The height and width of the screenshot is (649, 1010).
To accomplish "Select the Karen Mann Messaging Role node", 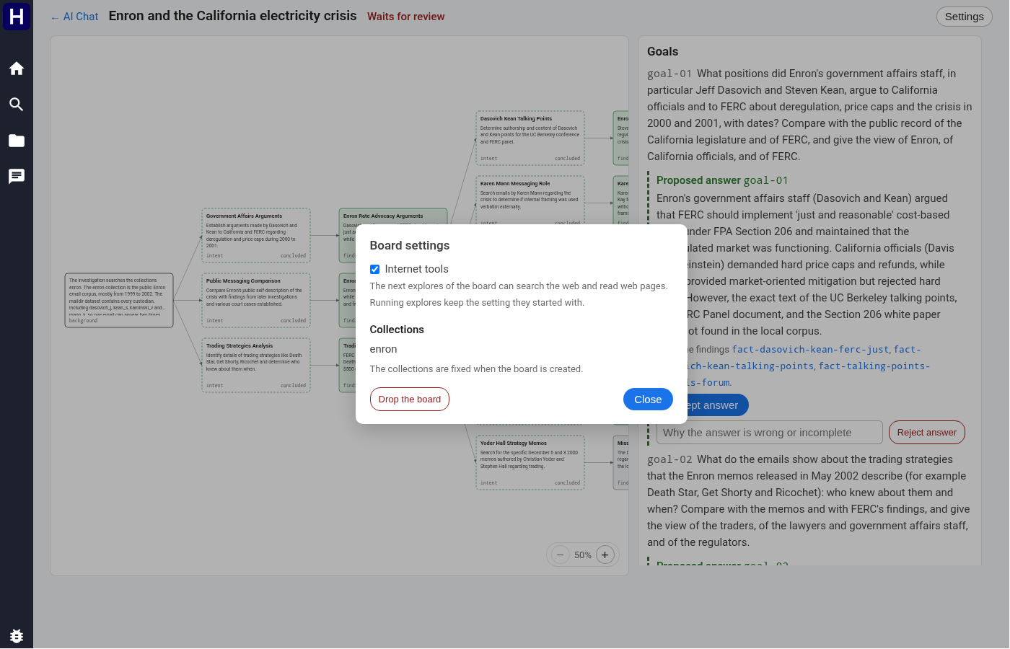I will click(x=530, y=200).
